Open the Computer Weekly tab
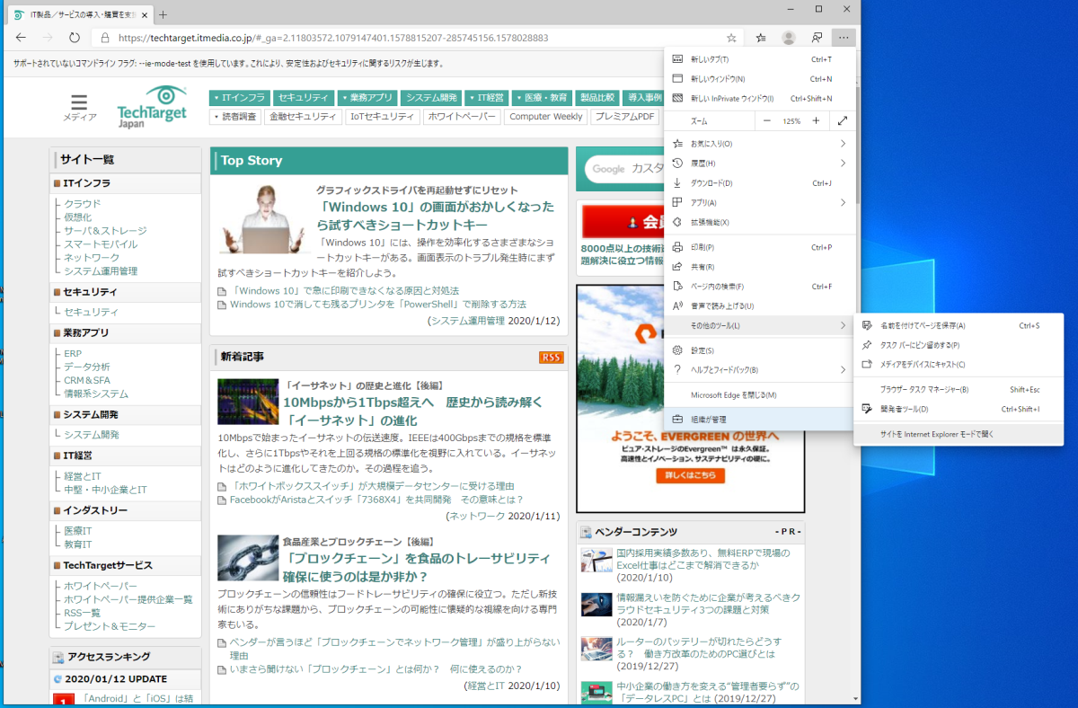Image resolution: width=1078 pixels, height=708 pixels. click(x=544, y=116)
